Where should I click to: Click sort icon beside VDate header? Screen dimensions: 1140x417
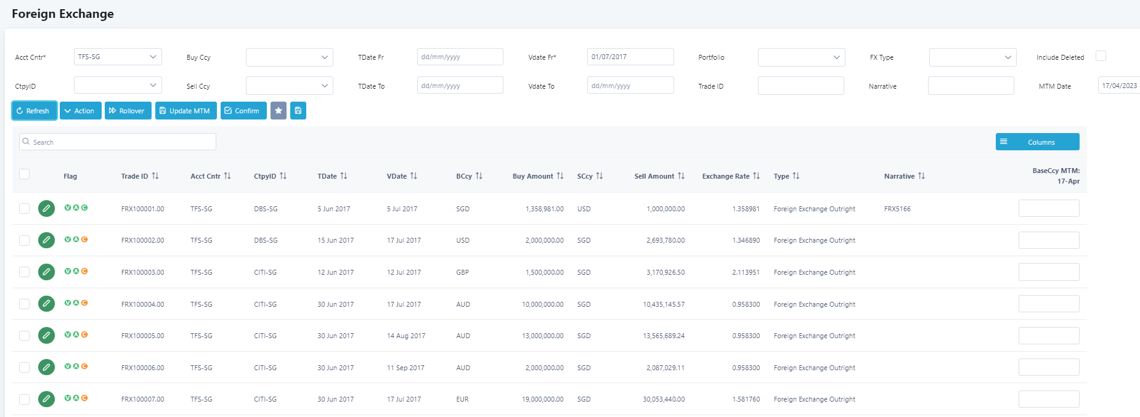click(413, 176)
